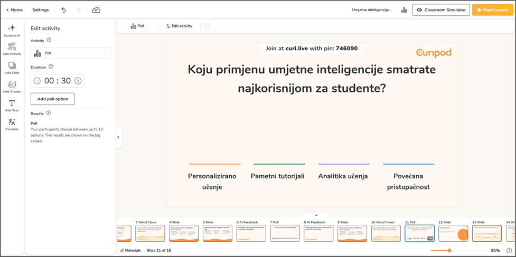The height and width of the screenshot is (257, 516).
Task: Select the Add Text tool
Action: click(x=12, y=106)
